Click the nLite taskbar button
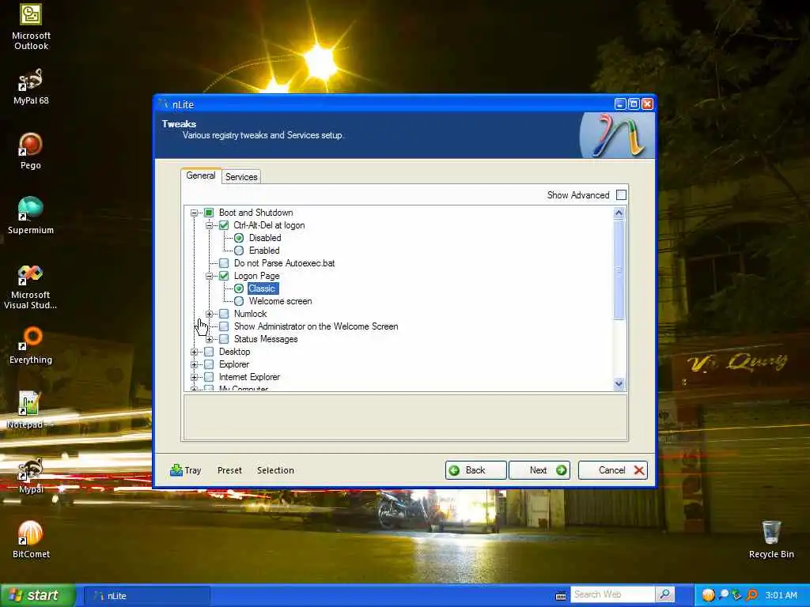Screen dimensions: 810x607 146,596
